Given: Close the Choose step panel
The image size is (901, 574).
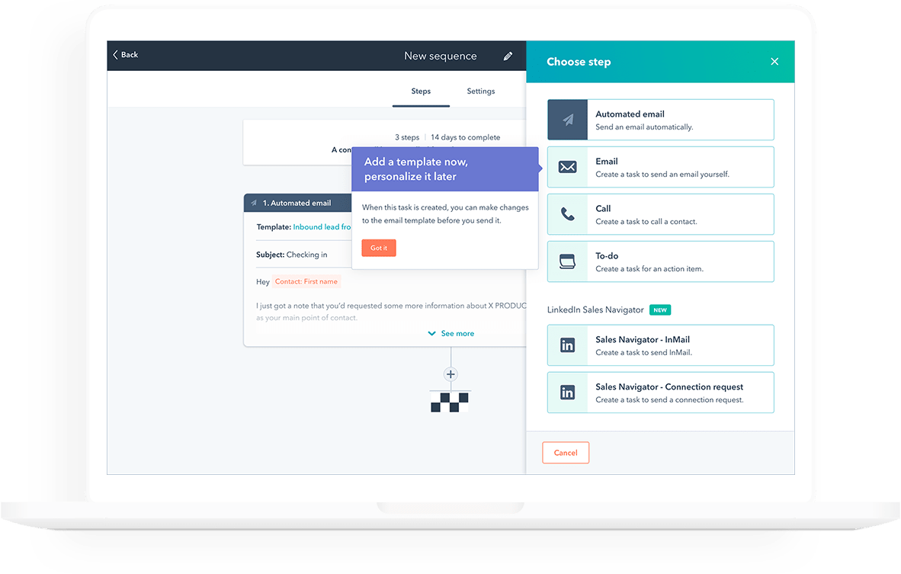Looking at the screenshot, I should click(774, 61).
